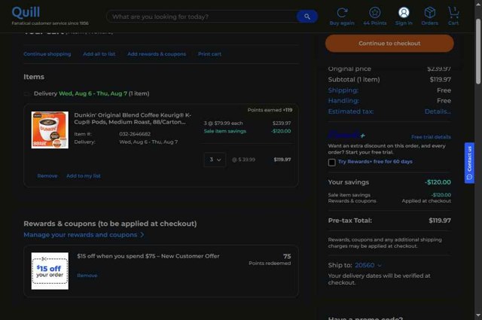Open Buy again icon

(x=342, y=13)
